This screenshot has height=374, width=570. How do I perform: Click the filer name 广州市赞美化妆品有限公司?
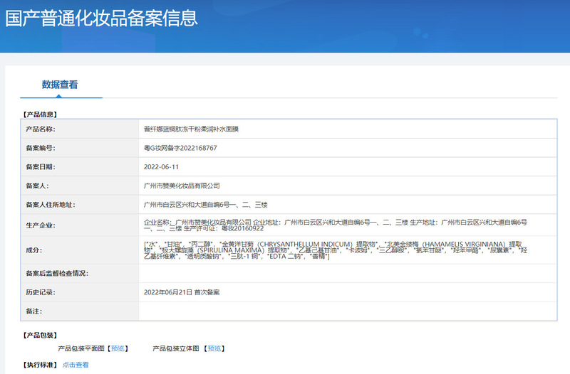click(182, 186)
